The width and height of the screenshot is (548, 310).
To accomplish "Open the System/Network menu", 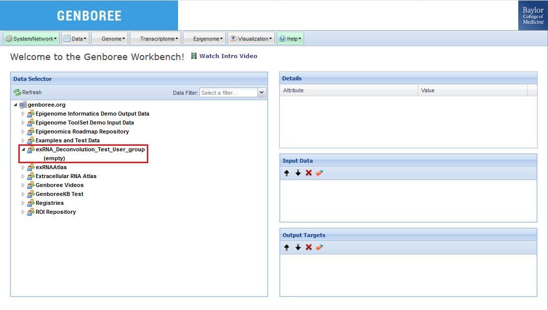I will [x=31, y=39].
